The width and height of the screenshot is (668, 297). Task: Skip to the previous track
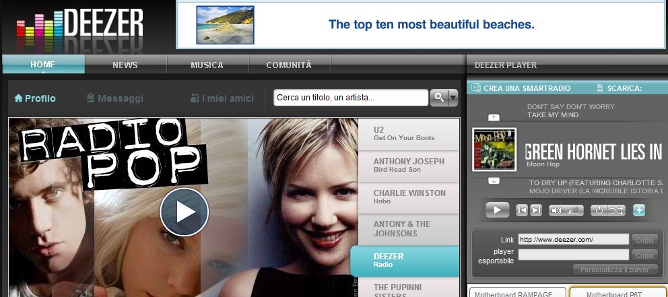(x=522, y=210)
